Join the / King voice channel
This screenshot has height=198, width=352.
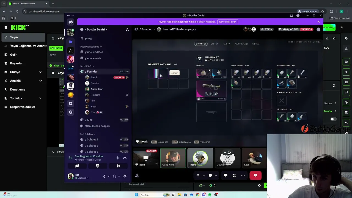click(104, 120)
